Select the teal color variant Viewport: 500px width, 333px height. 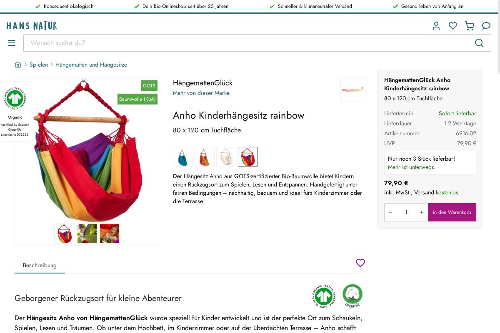pyautogui.click(x=183, y=157)
